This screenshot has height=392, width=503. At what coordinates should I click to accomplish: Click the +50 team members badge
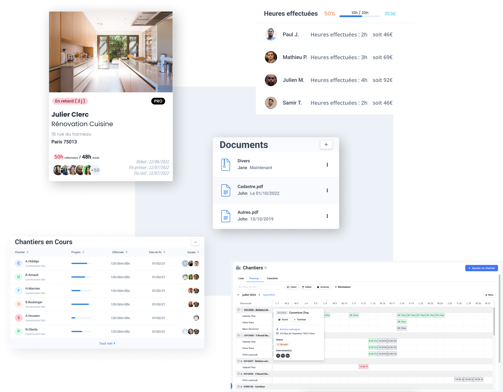[95, 170]
